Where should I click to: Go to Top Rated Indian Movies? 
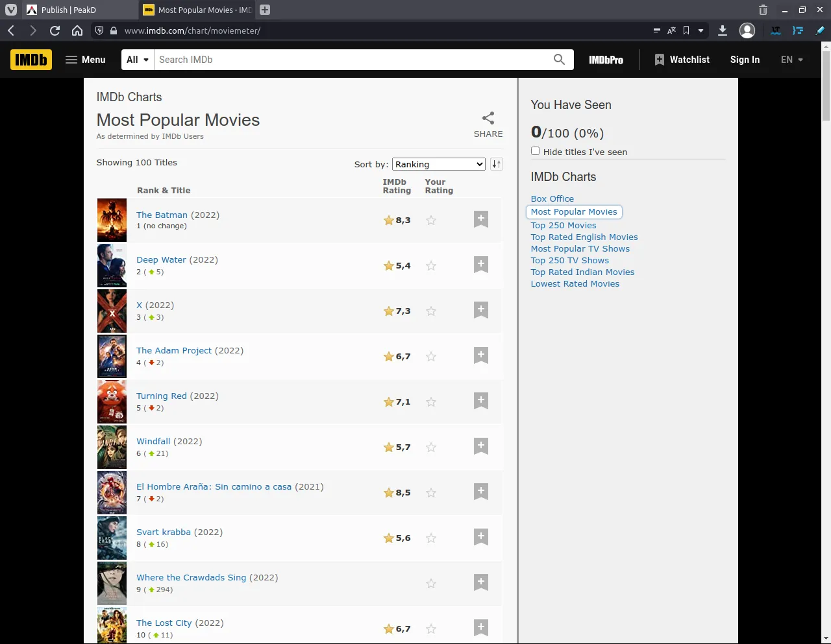582,272
